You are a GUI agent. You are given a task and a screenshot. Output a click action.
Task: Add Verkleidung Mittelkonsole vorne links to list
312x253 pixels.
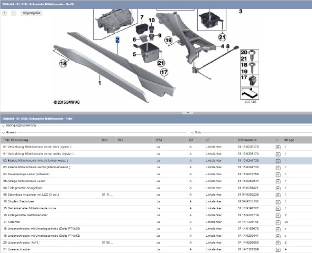(278, 147)
